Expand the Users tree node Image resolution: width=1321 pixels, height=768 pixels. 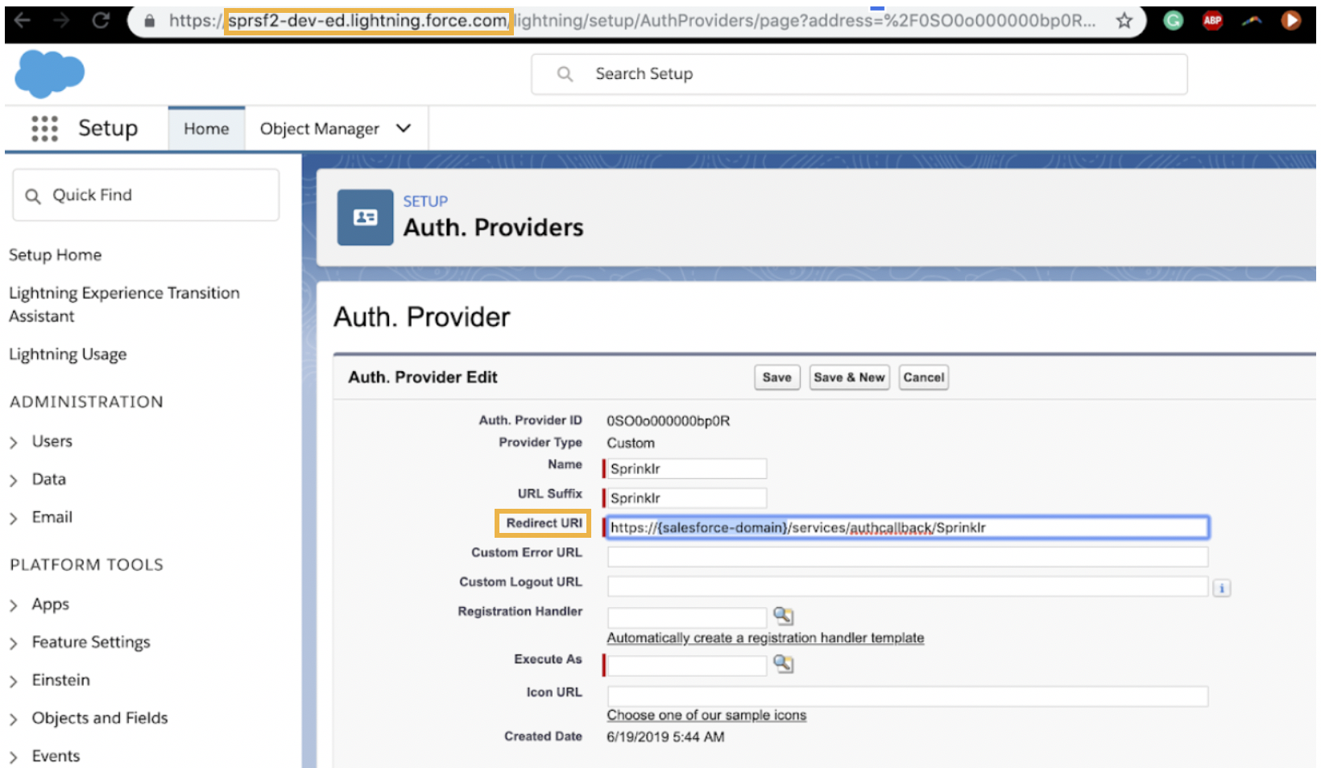[x=14, y=442]
